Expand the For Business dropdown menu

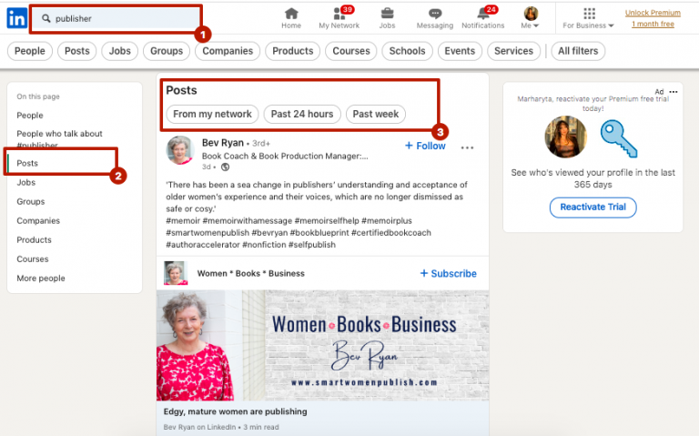(588, 18)
